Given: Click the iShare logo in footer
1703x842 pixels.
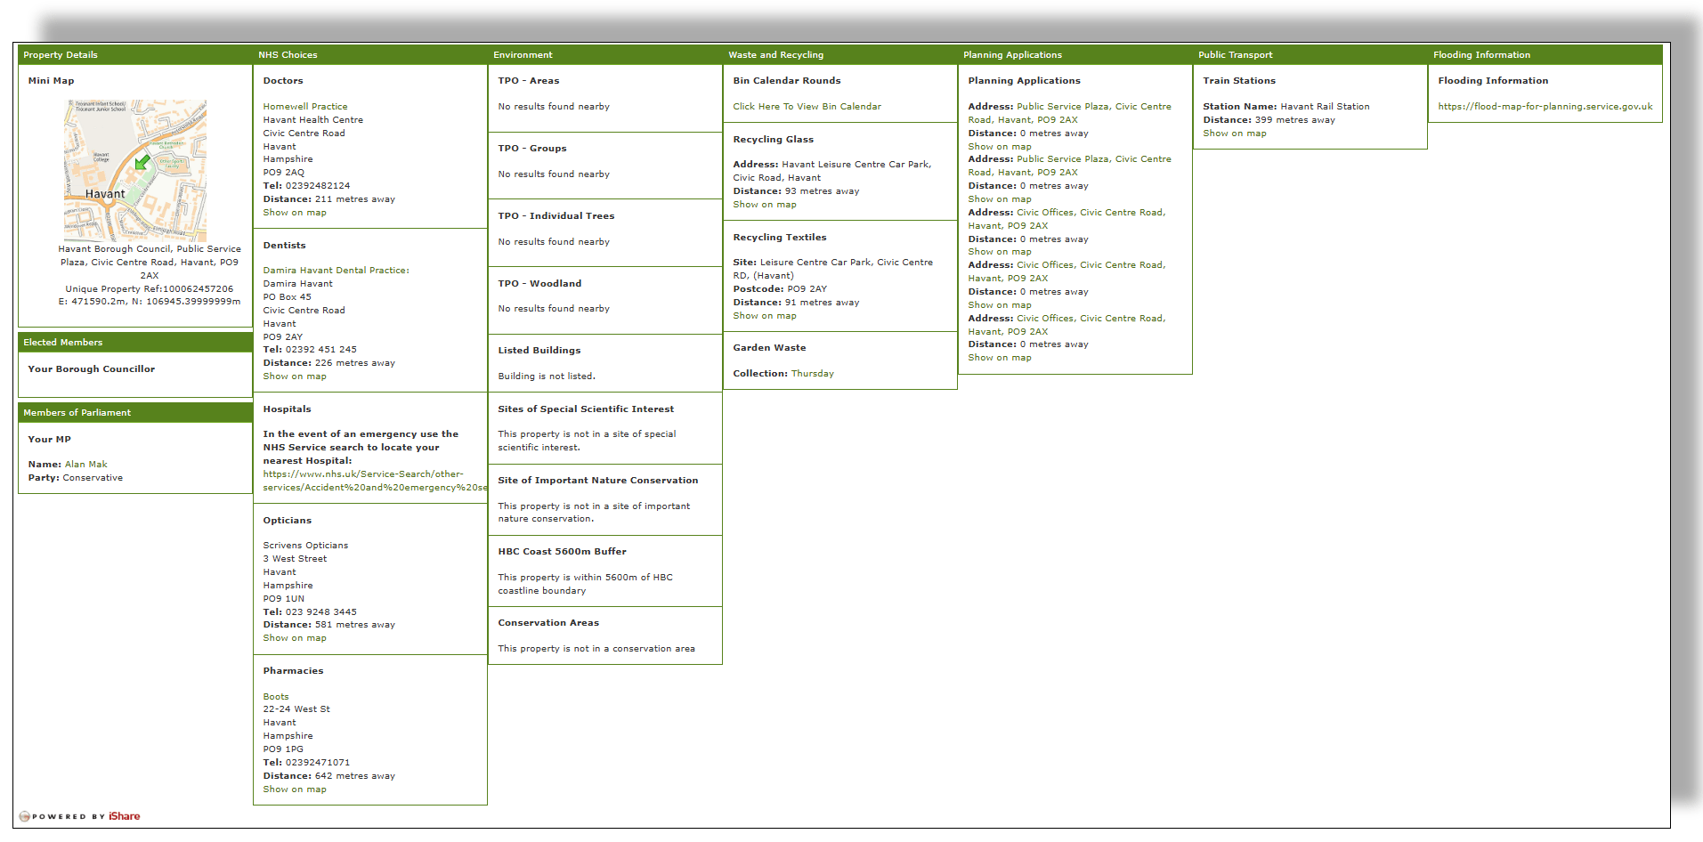Looking at the screenshot, I should (124, 816).
